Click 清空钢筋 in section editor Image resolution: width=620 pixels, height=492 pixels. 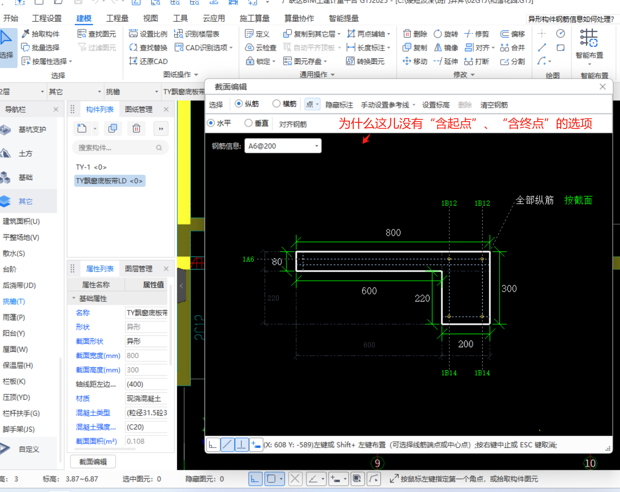[494, 105]
